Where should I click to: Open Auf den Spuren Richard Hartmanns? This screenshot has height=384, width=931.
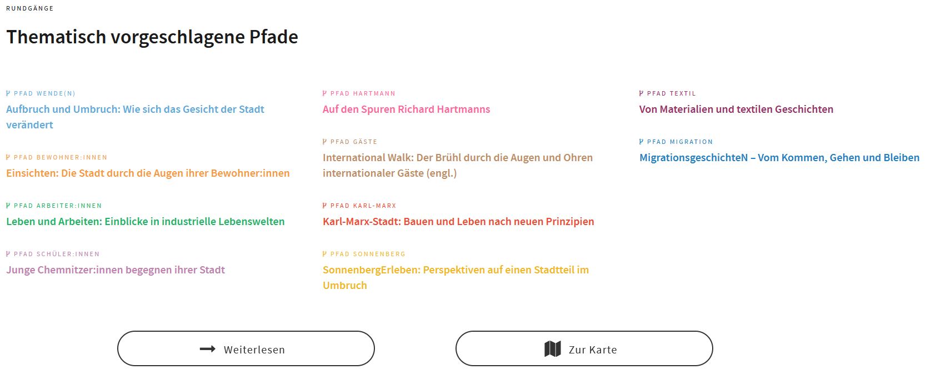[x=406, y=109]
